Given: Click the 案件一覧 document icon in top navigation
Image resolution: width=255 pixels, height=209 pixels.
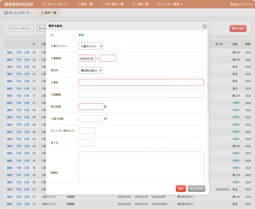Looking at the screenshot, I should 78,4.
